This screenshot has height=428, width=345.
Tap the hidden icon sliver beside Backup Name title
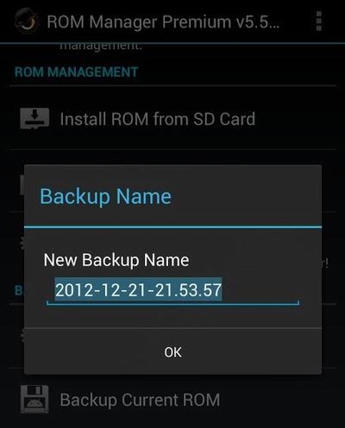22,184
